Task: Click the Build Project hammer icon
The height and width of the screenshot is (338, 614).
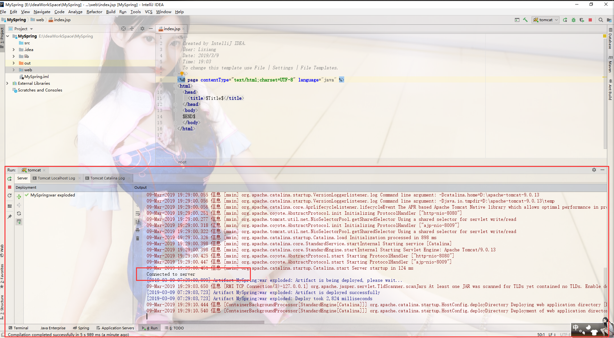Action: click(x=525, y=20)
